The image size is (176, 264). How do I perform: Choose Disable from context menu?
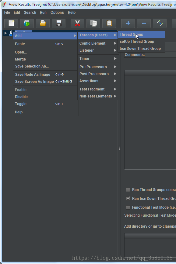click(45, 97)
